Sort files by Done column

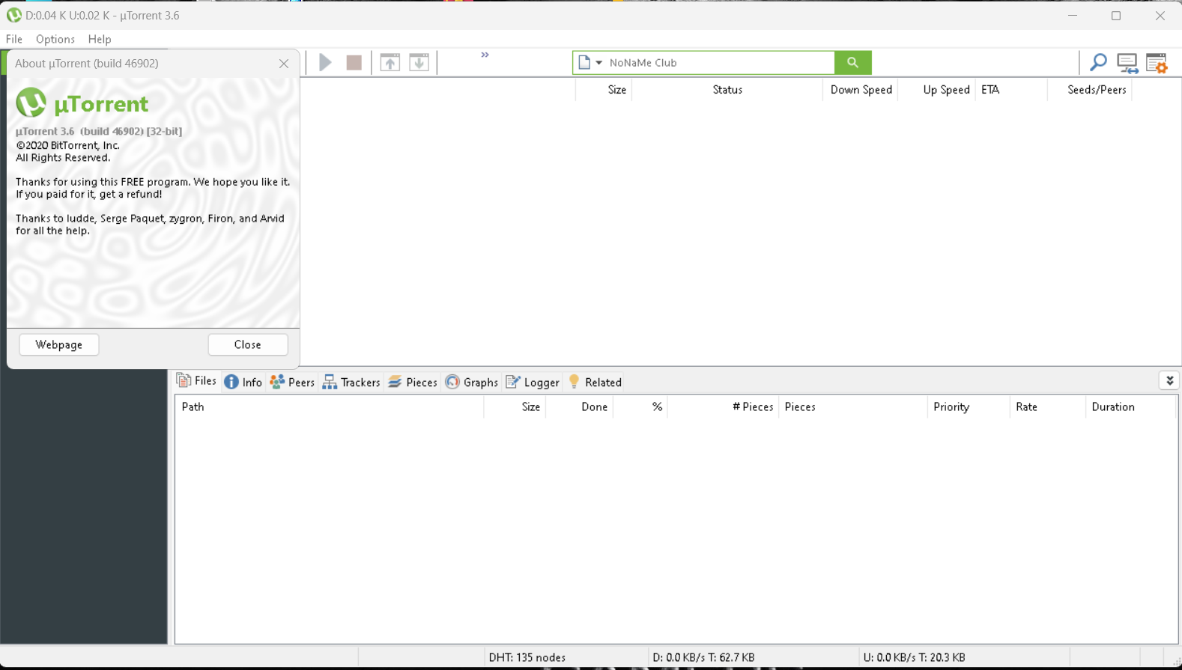pyautogui.click(x=580, y=407)
